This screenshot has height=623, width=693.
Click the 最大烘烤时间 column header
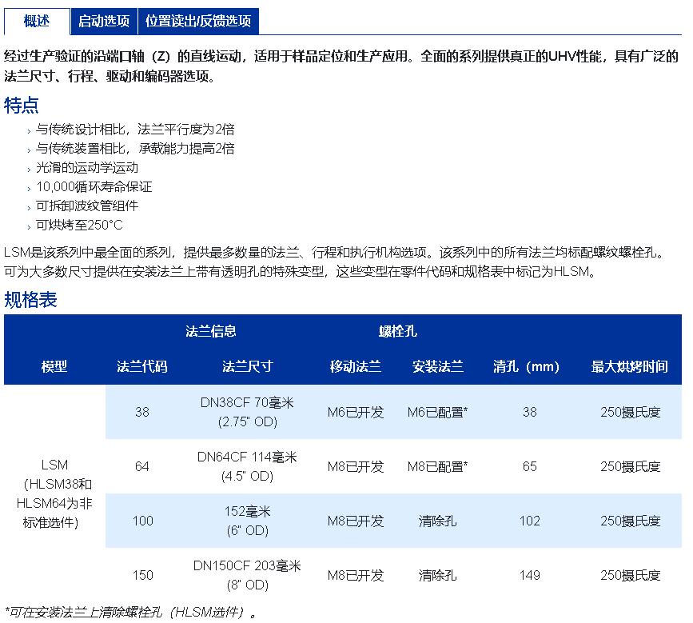tap(629, 366)
